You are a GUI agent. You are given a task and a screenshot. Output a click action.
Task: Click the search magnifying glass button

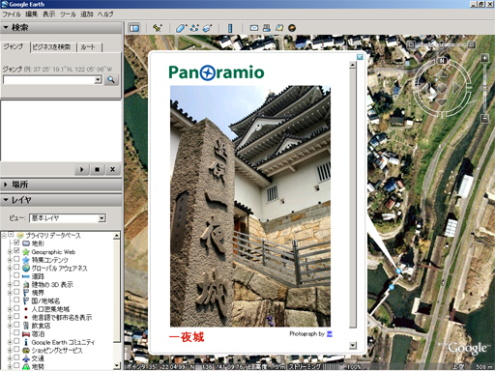point(111,80)
